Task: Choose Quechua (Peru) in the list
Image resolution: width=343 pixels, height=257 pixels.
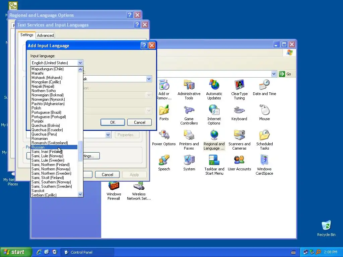Action: (54, 134)
